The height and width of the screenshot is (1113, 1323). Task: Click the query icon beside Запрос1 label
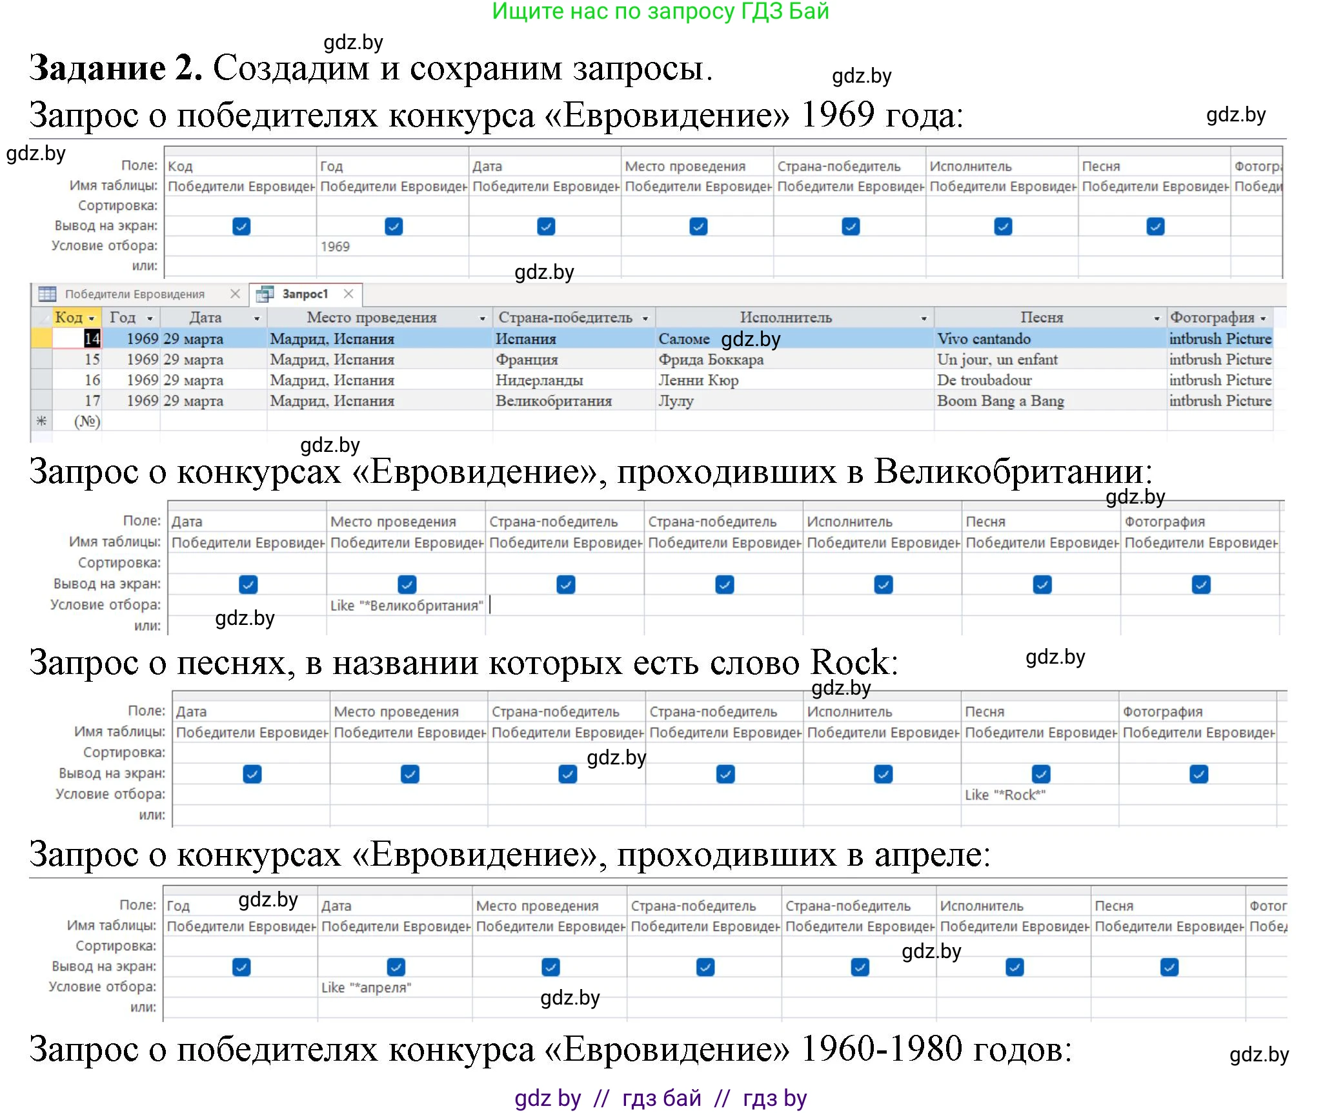click(x=265, y=294)
